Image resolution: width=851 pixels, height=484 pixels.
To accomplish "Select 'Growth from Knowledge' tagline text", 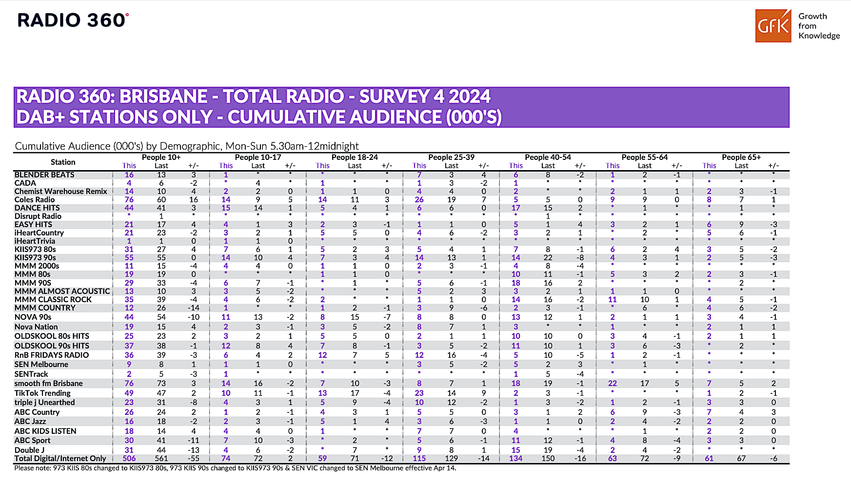I will click(x=819, y=26).
